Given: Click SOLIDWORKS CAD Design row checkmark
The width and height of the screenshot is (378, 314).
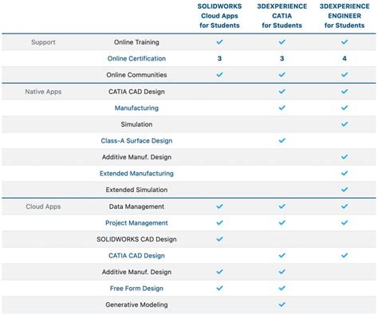Looking at the screenshot, I should click(x=219, y=239).
